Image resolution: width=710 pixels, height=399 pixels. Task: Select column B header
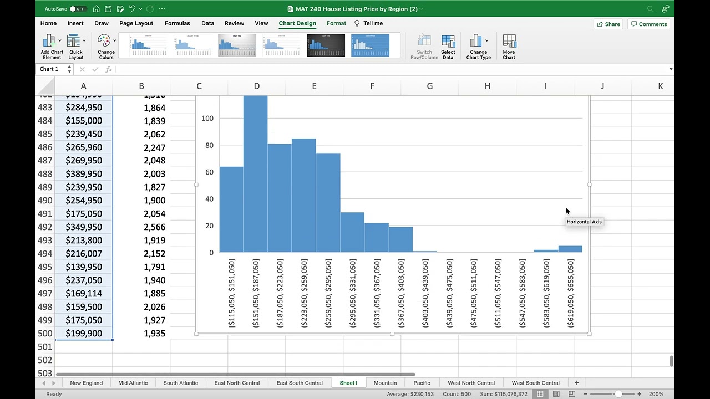point(141,86)
